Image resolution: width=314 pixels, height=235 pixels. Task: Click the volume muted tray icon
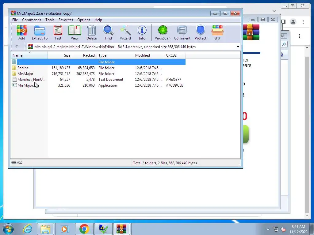(283, 229)
